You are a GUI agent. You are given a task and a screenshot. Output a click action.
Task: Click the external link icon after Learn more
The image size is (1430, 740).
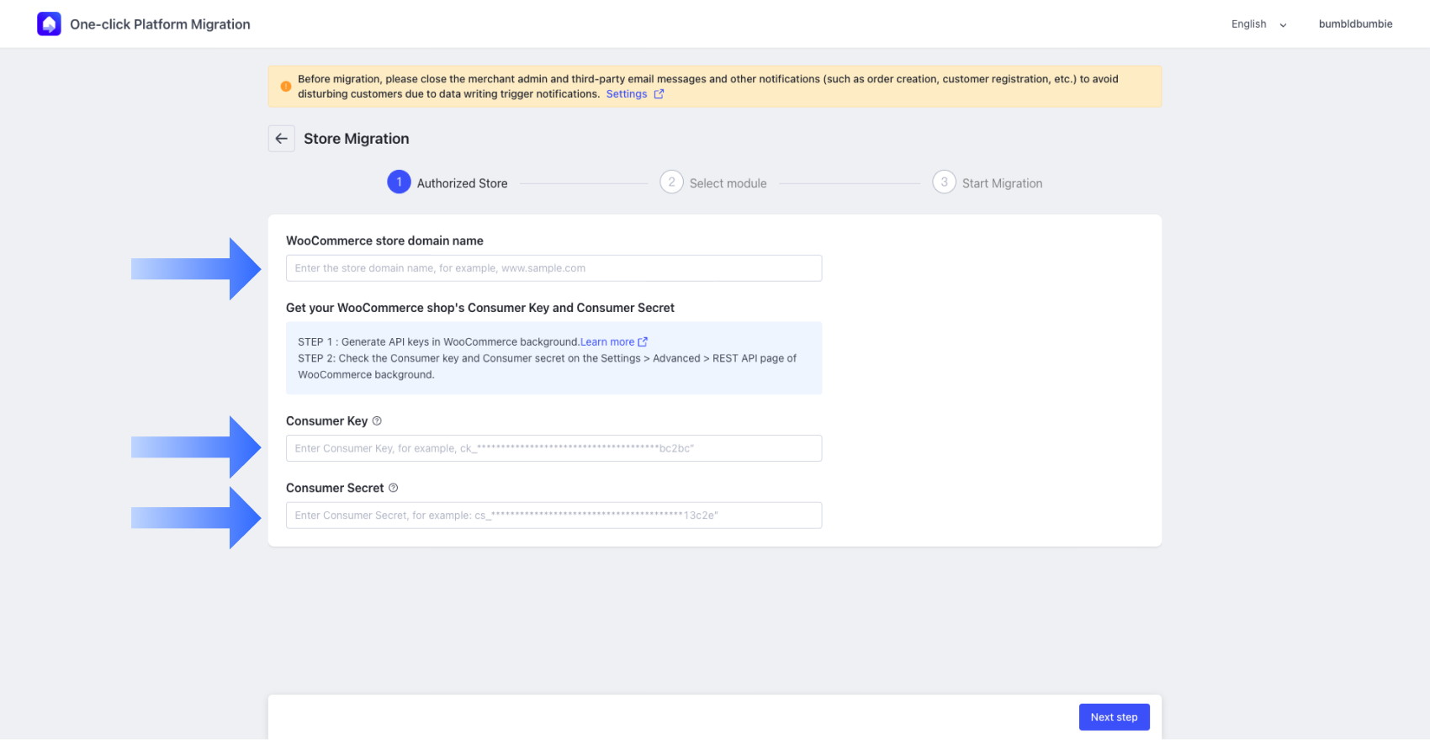pos(643,342)
